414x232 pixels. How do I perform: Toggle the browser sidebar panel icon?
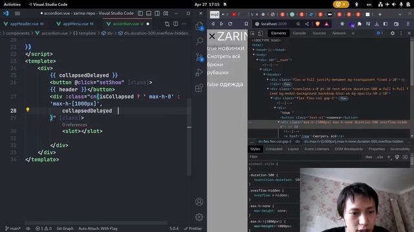pyautogui.click(x=386, y=24)
